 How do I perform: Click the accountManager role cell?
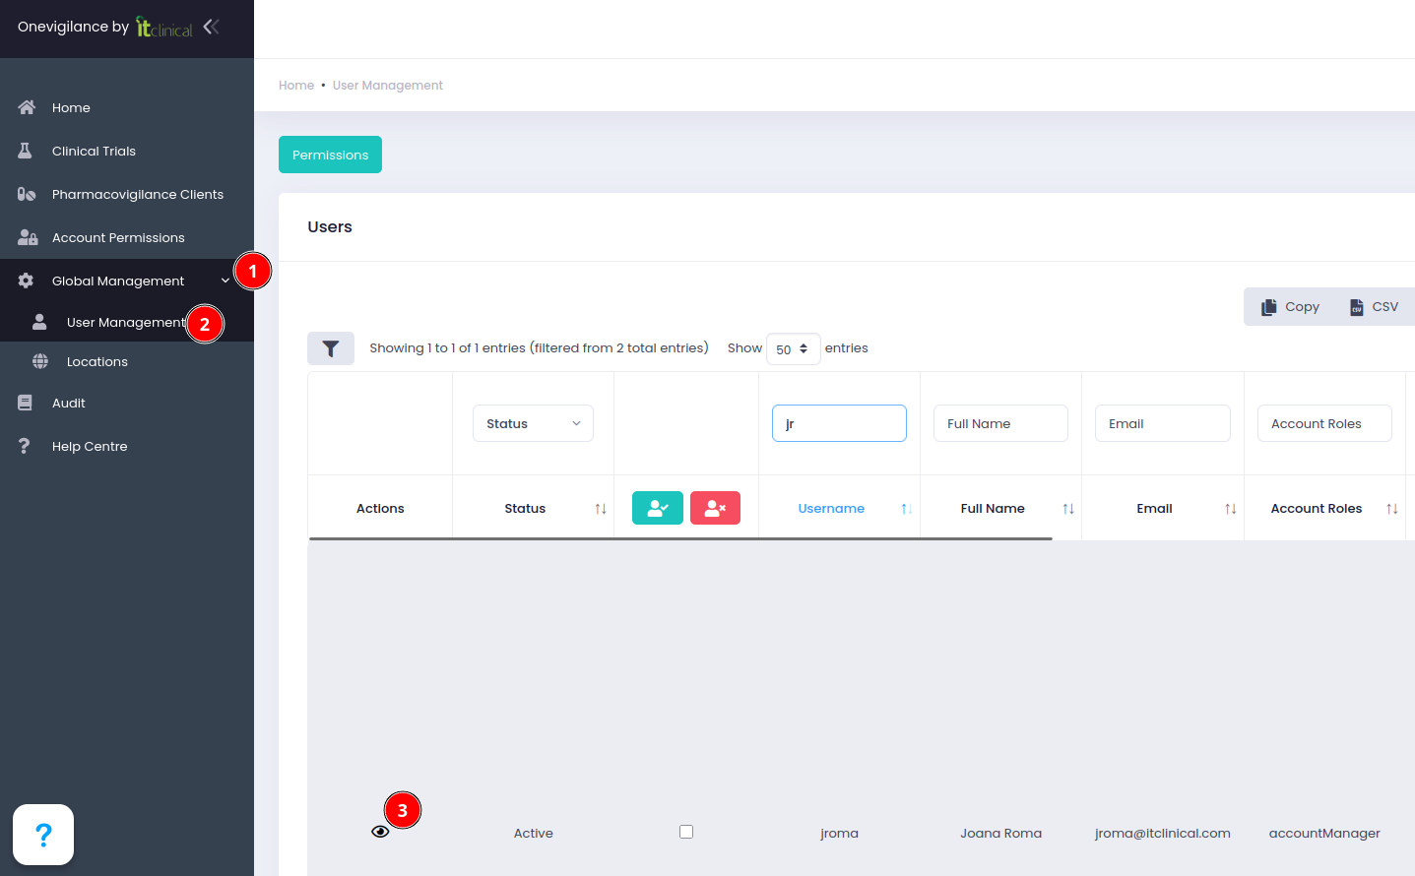click(1324, 833)
